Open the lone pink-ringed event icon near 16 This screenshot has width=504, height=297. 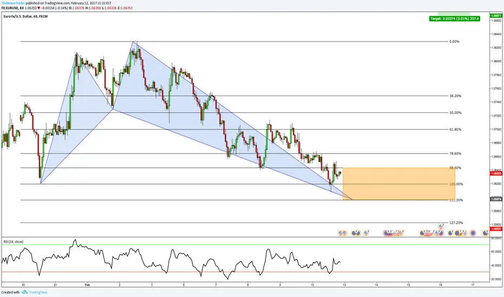[473, 233]
